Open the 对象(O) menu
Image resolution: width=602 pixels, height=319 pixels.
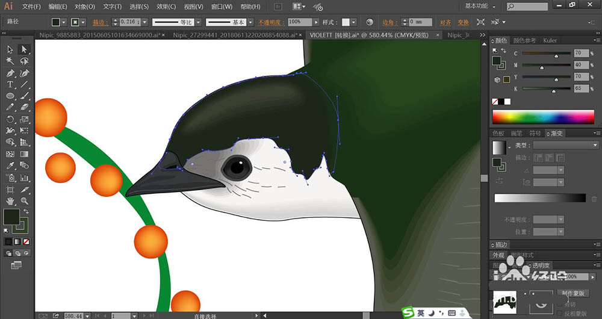tap(85, 7)
